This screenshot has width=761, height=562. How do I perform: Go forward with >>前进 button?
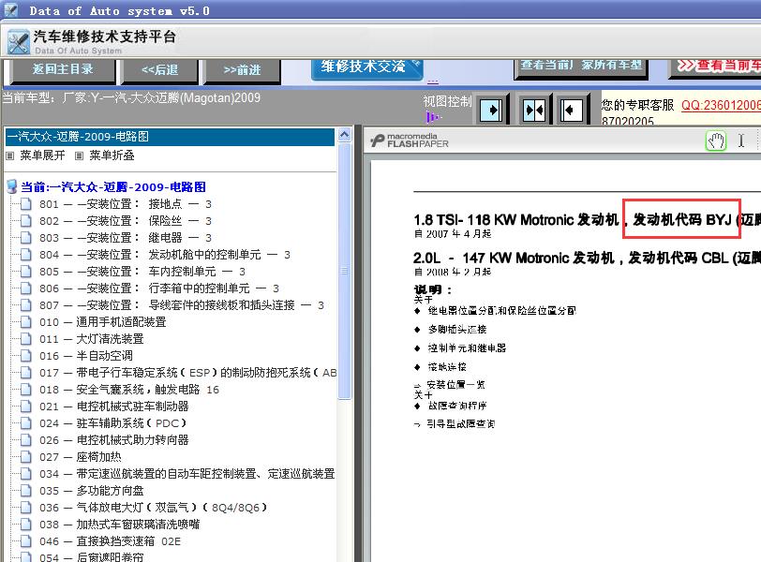tap(242, 70)
